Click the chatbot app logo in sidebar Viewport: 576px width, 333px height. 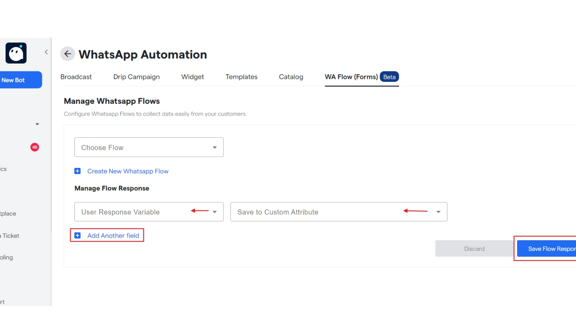pyautogui.click(x=16, y=53)
